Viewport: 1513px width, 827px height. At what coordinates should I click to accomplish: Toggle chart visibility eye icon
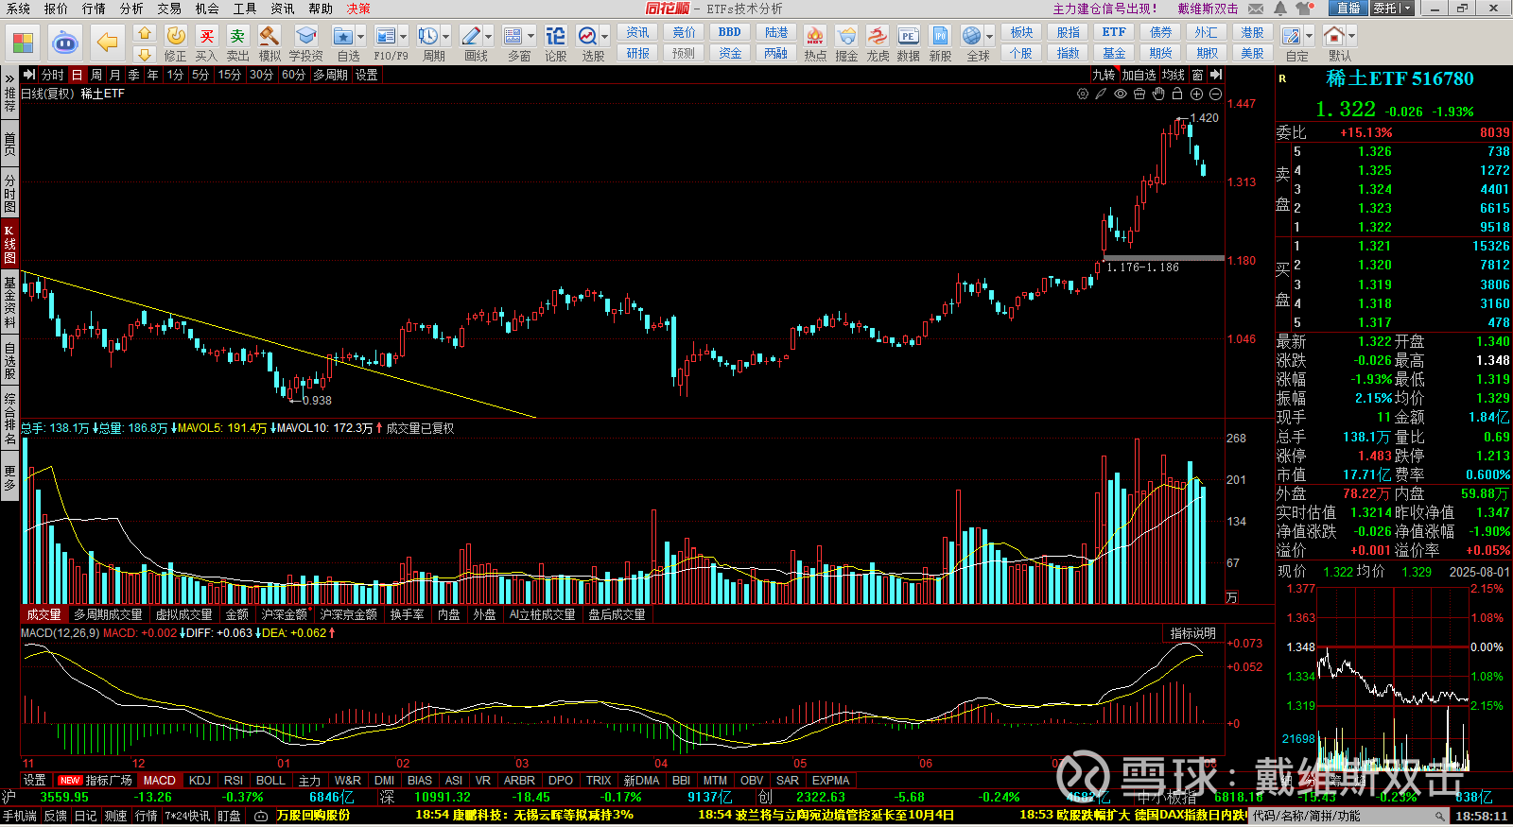(x=1121, y=95)
